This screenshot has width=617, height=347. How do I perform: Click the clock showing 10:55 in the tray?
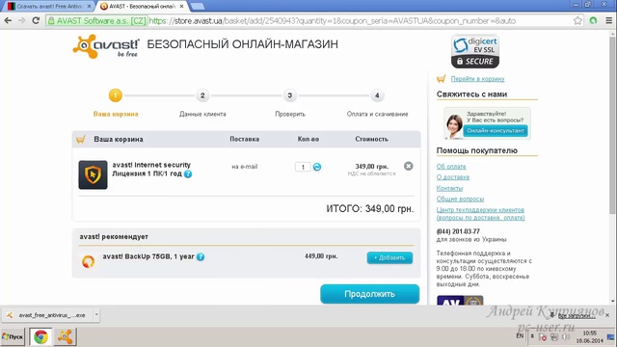(589, 334)
